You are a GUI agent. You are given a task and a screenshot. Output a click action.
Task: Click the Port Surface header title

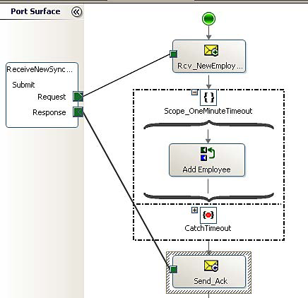click(x=35, y=11)
